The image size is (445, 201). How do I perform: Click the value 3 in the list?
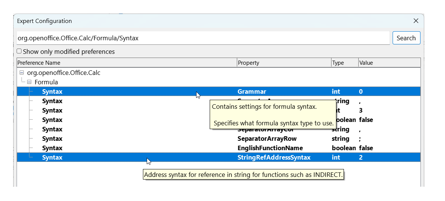[x=361, y=110]
